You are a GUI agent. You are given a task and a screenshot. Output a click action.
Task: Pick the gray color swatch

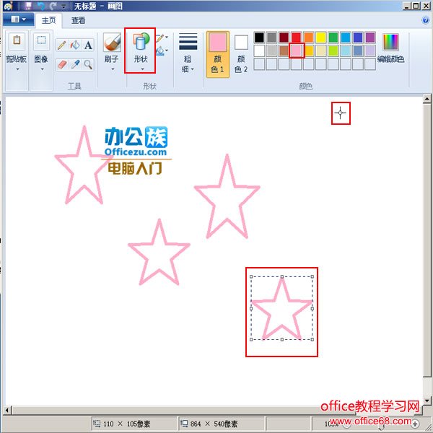(271, 38)
